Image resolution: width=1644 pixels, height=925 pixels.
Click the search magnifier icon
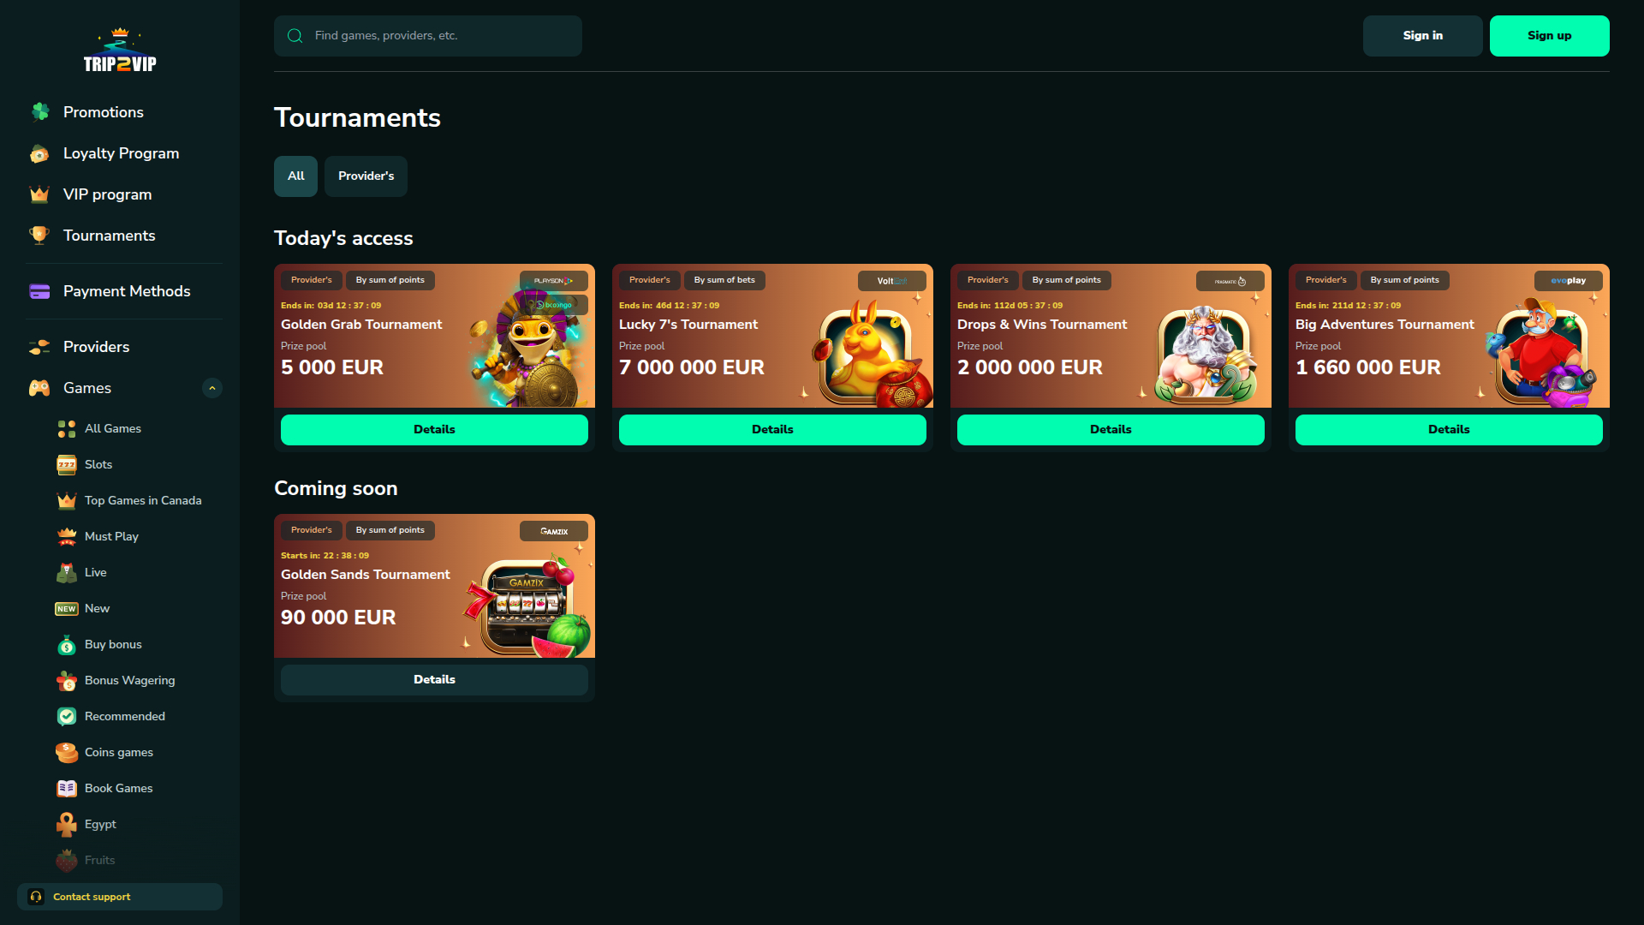click(295, 36)
